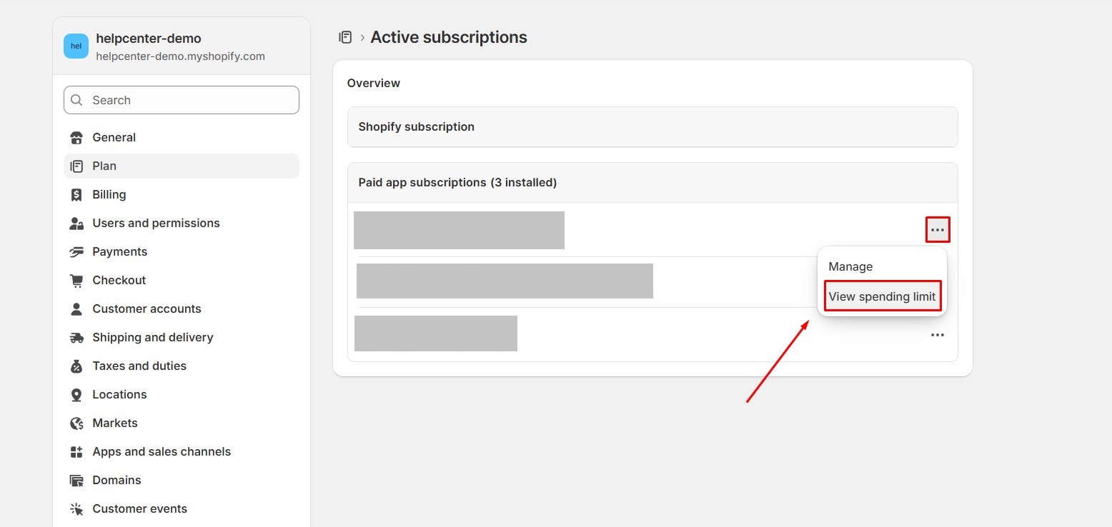
Task: Click the plan icon in the breadcrumb
Action: point(346,37)
